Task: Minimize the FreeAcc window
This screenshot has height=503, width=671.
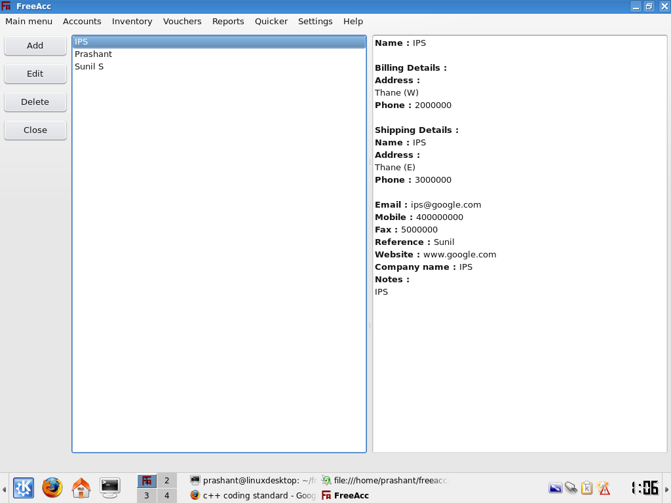Action: pyautogui.click(x=636, y=7)
